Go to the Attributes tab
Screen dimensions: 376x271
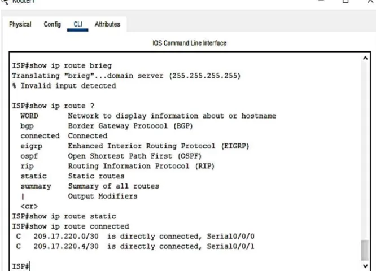coord(107,24)
